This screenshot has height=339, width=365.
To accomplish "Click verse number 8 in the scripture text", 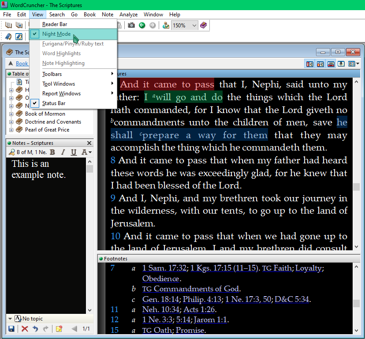I will coord(113,160).
